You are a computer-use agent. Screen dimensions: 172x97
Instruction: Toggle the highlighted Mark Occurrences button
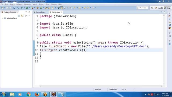[x=62, y=8]
